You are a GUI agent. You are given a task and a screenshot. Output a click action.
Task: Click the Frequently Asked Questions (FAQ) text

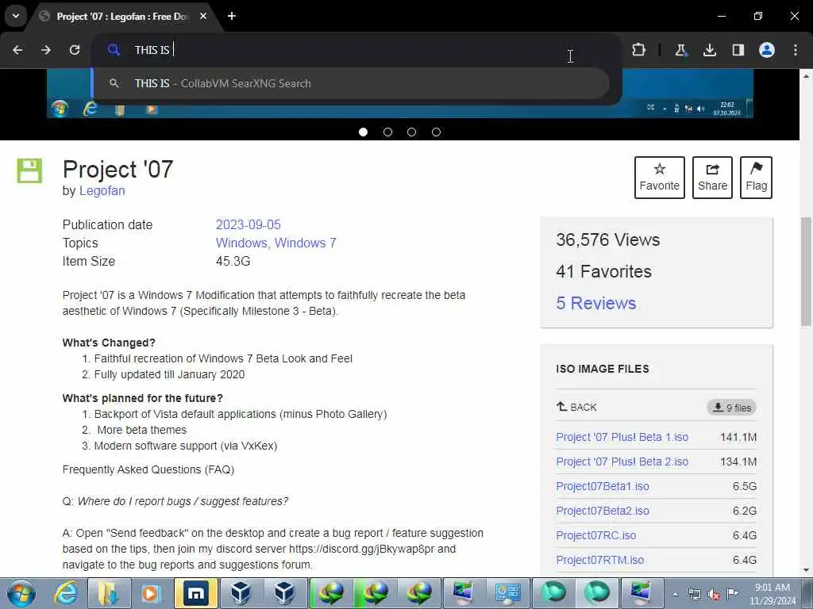(x=148, y=469)
